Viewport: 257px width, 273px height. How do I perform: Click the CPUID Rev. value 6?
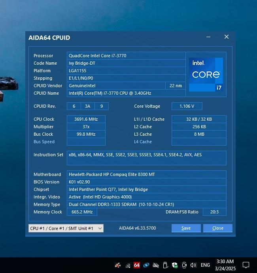74,106
